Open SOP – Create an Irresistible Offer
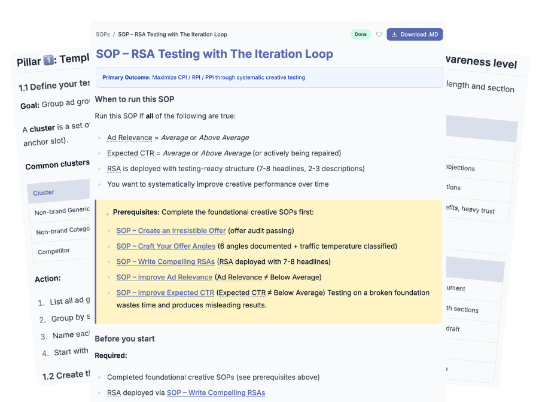The width and height of the screenshot is (536, 402). click(171, 230)
